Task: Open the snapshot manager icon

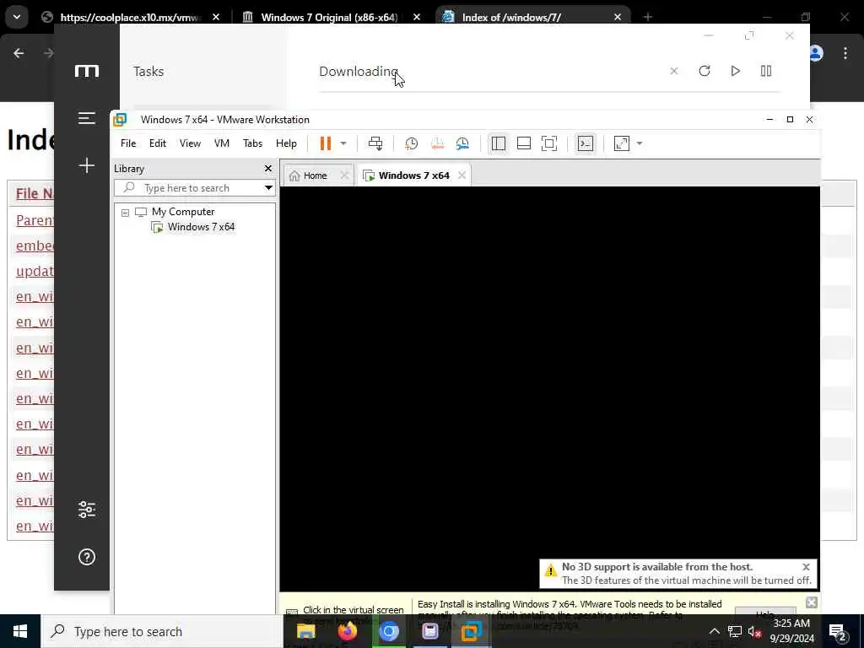Action: (462, 143)
